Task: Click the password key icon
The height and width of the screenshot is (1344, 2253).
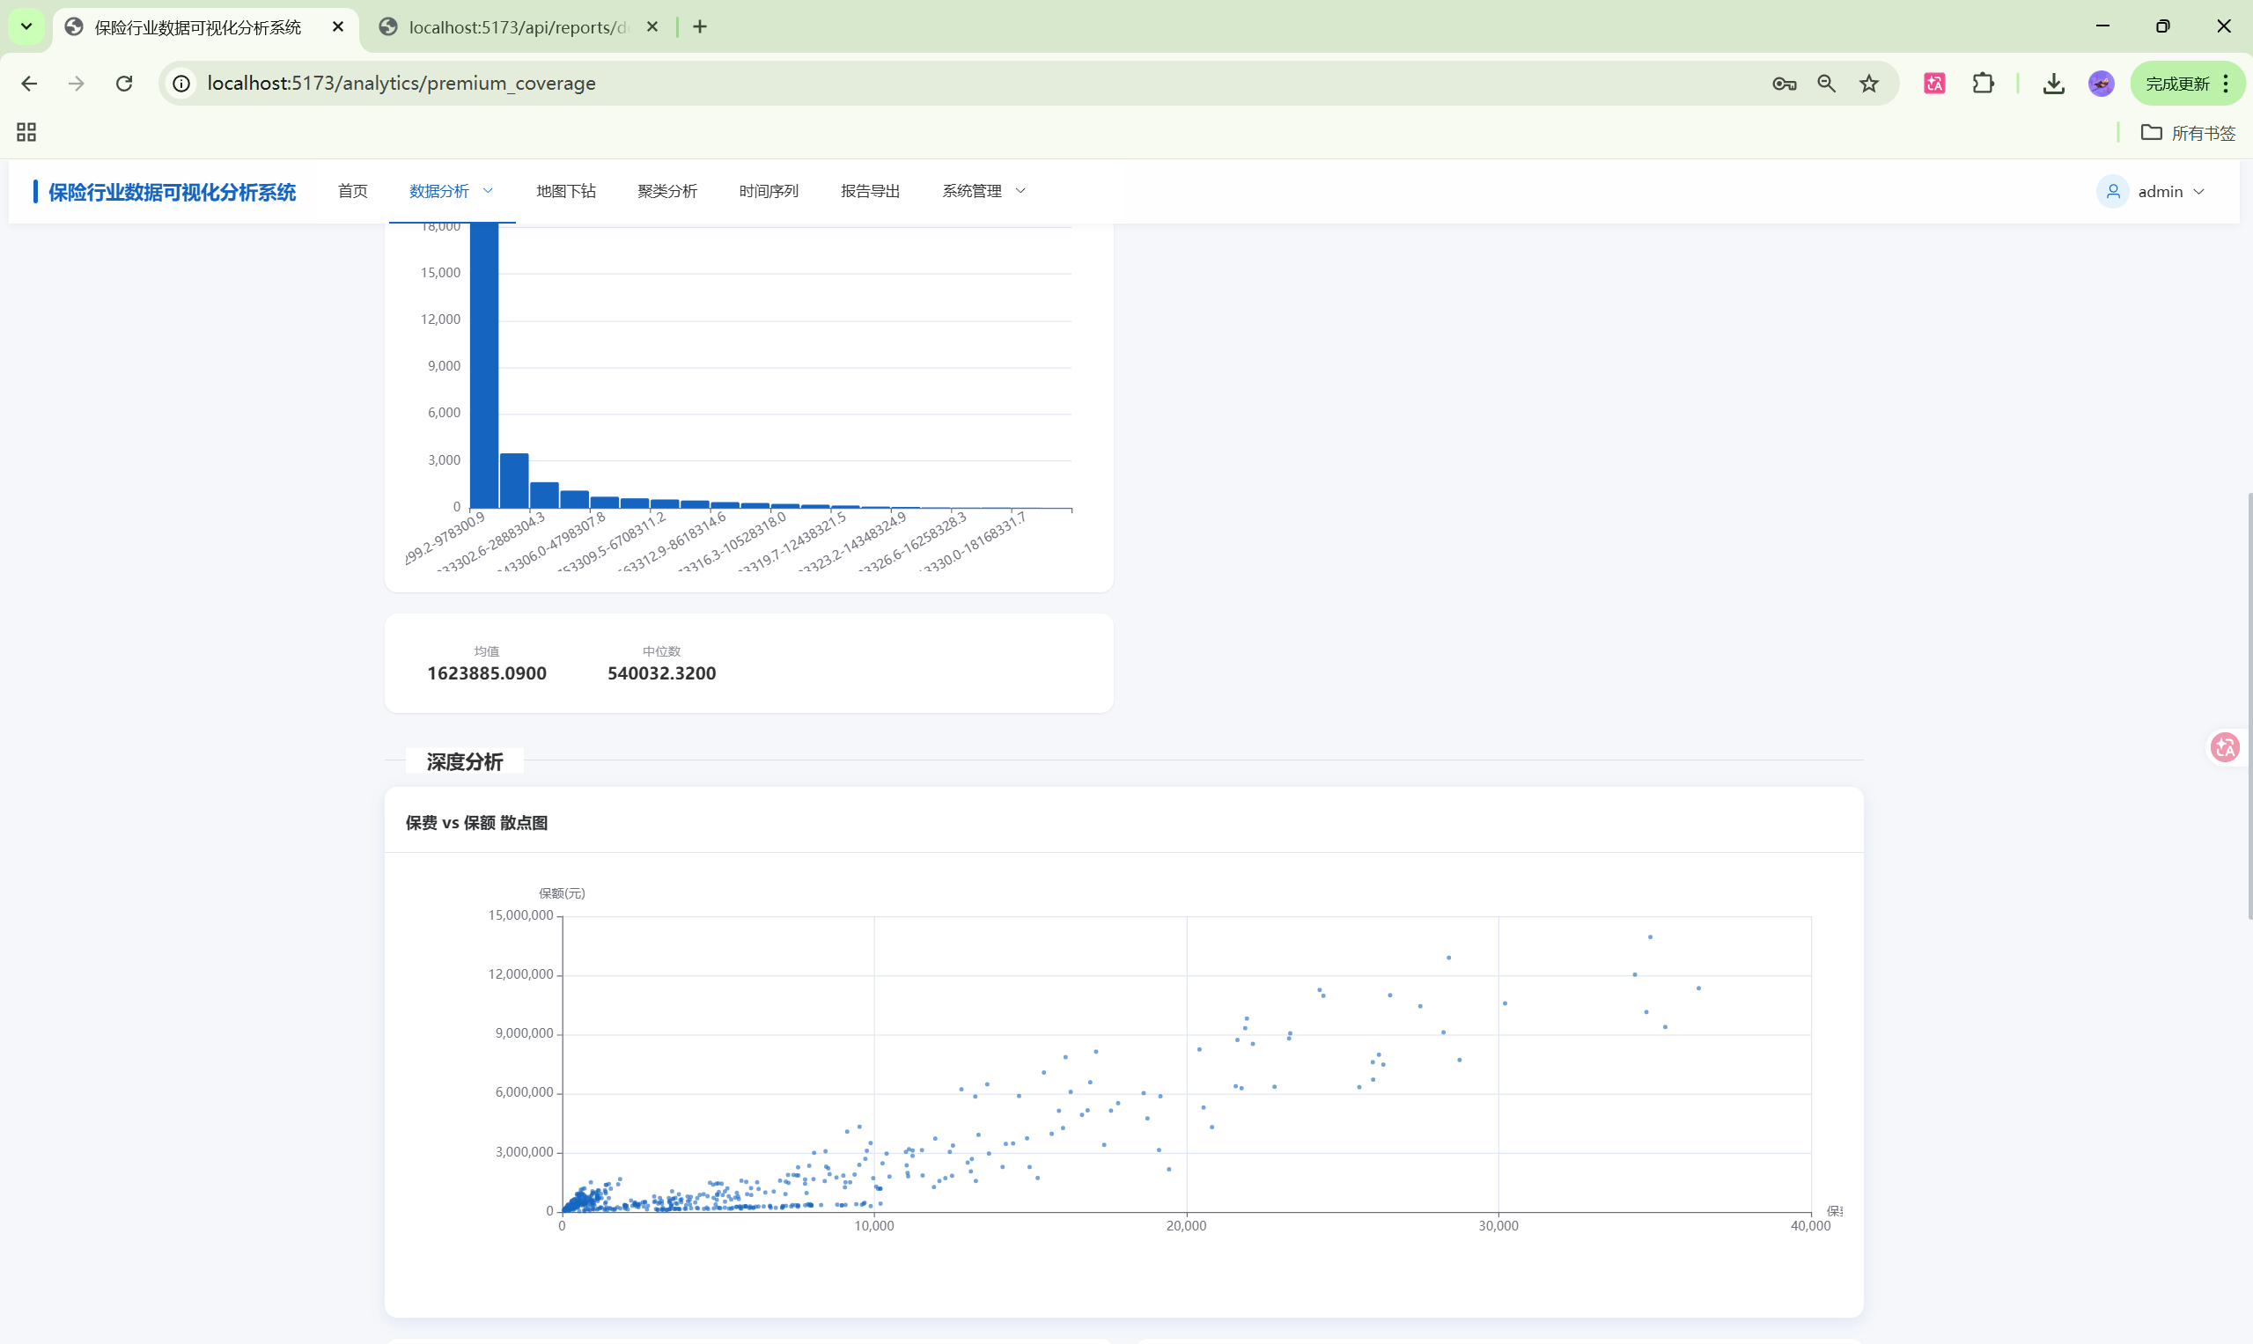Action: pyautogui.click(x=1784, y=84)
